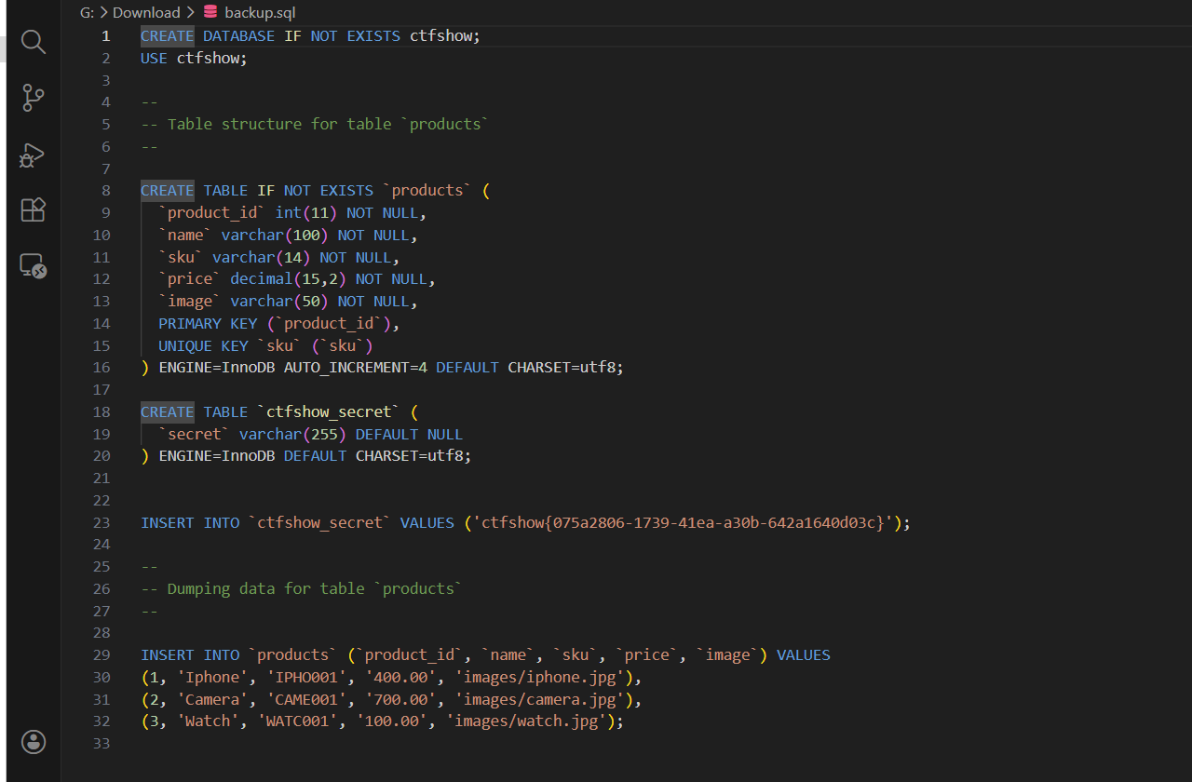The image size is (1192, 782).
Task: Open the Run and Debug view
Action: pos(33,155)
